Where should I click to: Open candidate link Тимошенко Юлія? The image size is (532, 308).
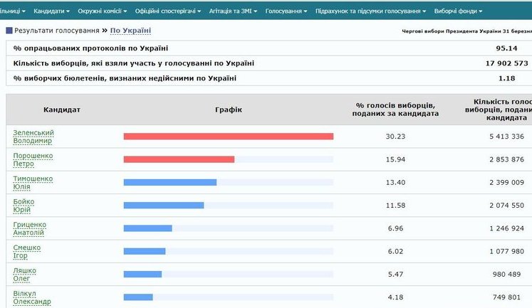click(33, 183)
